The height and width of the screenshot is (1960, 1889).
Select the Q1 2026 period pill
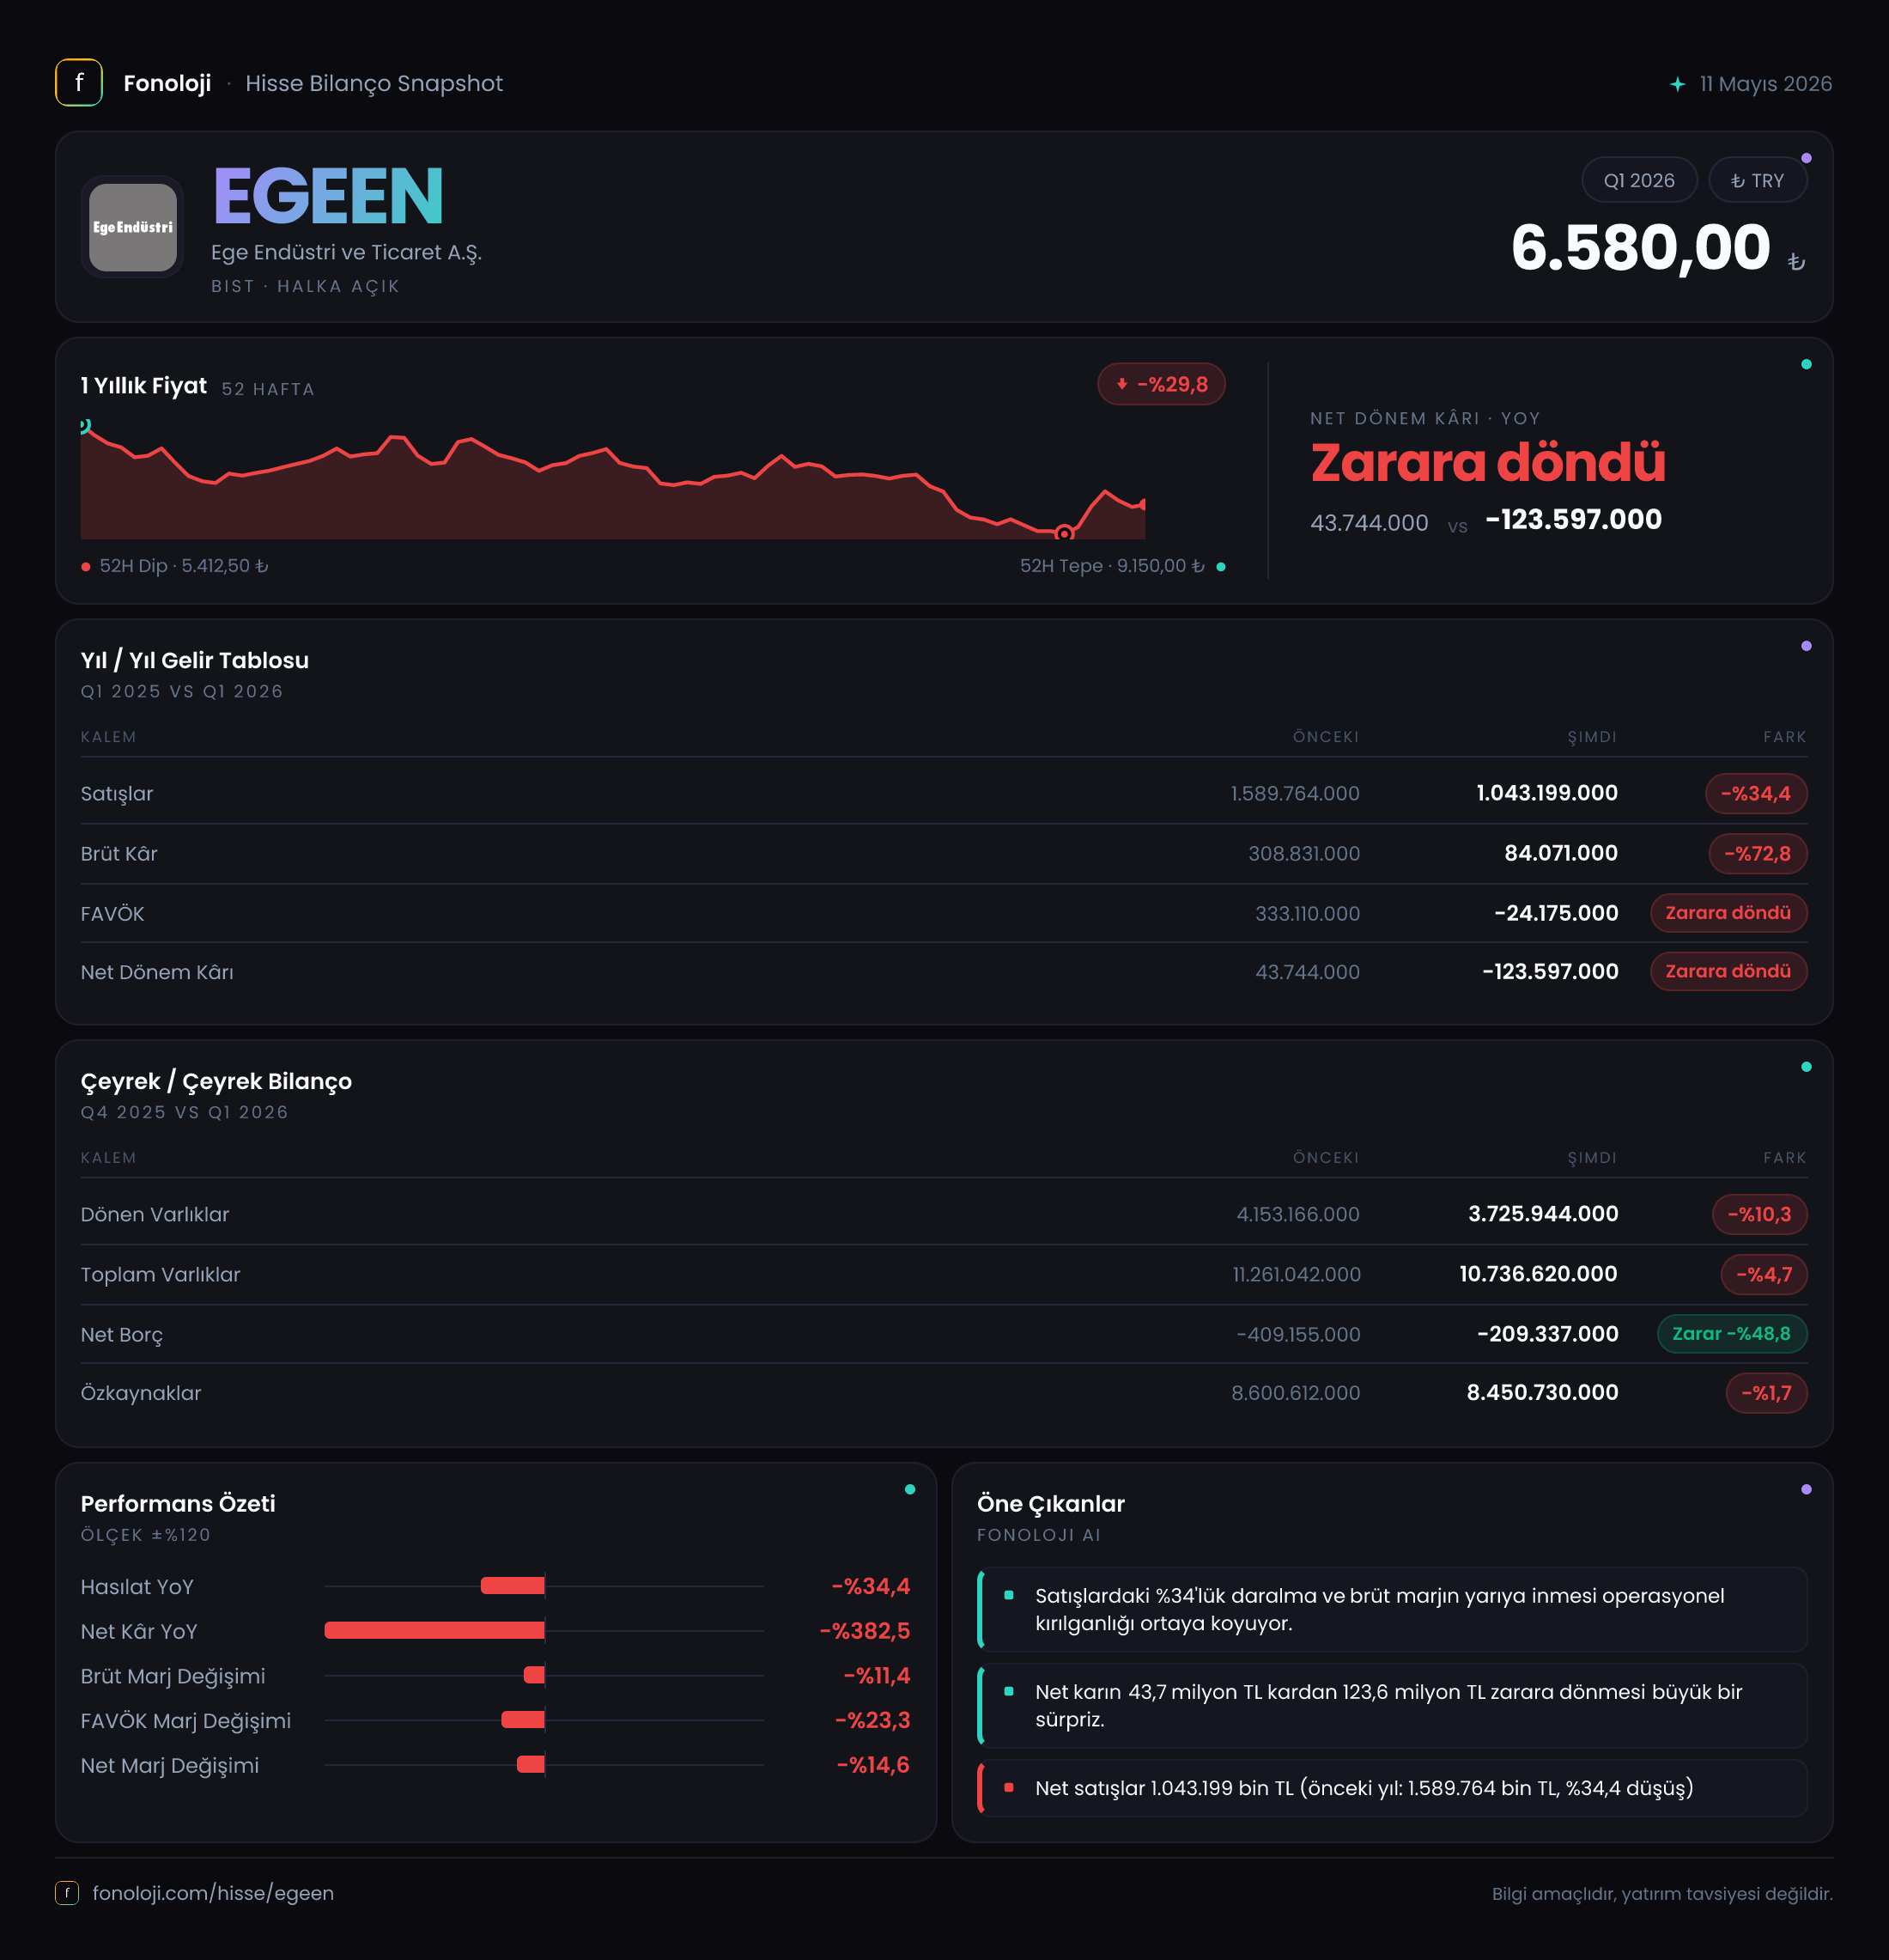tap(1638, 180)
